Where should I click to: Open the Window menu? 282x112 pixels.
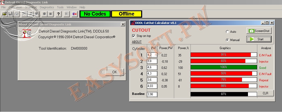pos(71,7)
